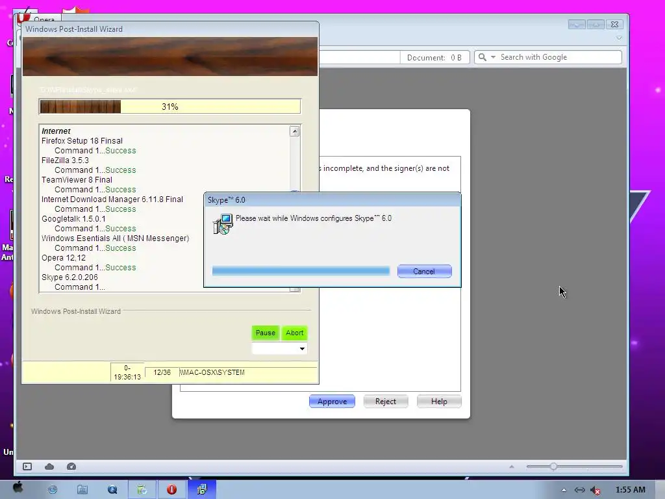Click the 31% wizard progress bar
Viewport: 665px width, 499px height.
pyautogui.click(x=169, y=107)
